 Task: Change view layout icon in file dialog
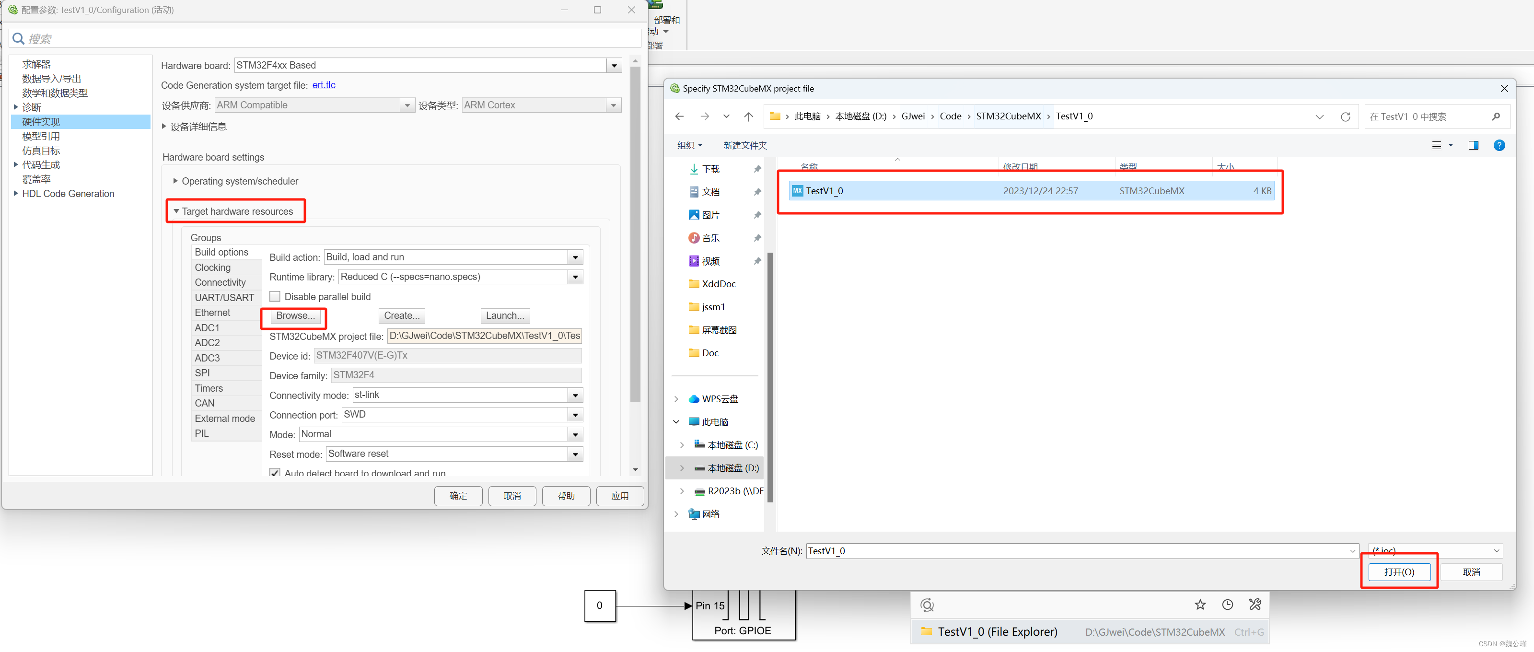point(1436,145)
